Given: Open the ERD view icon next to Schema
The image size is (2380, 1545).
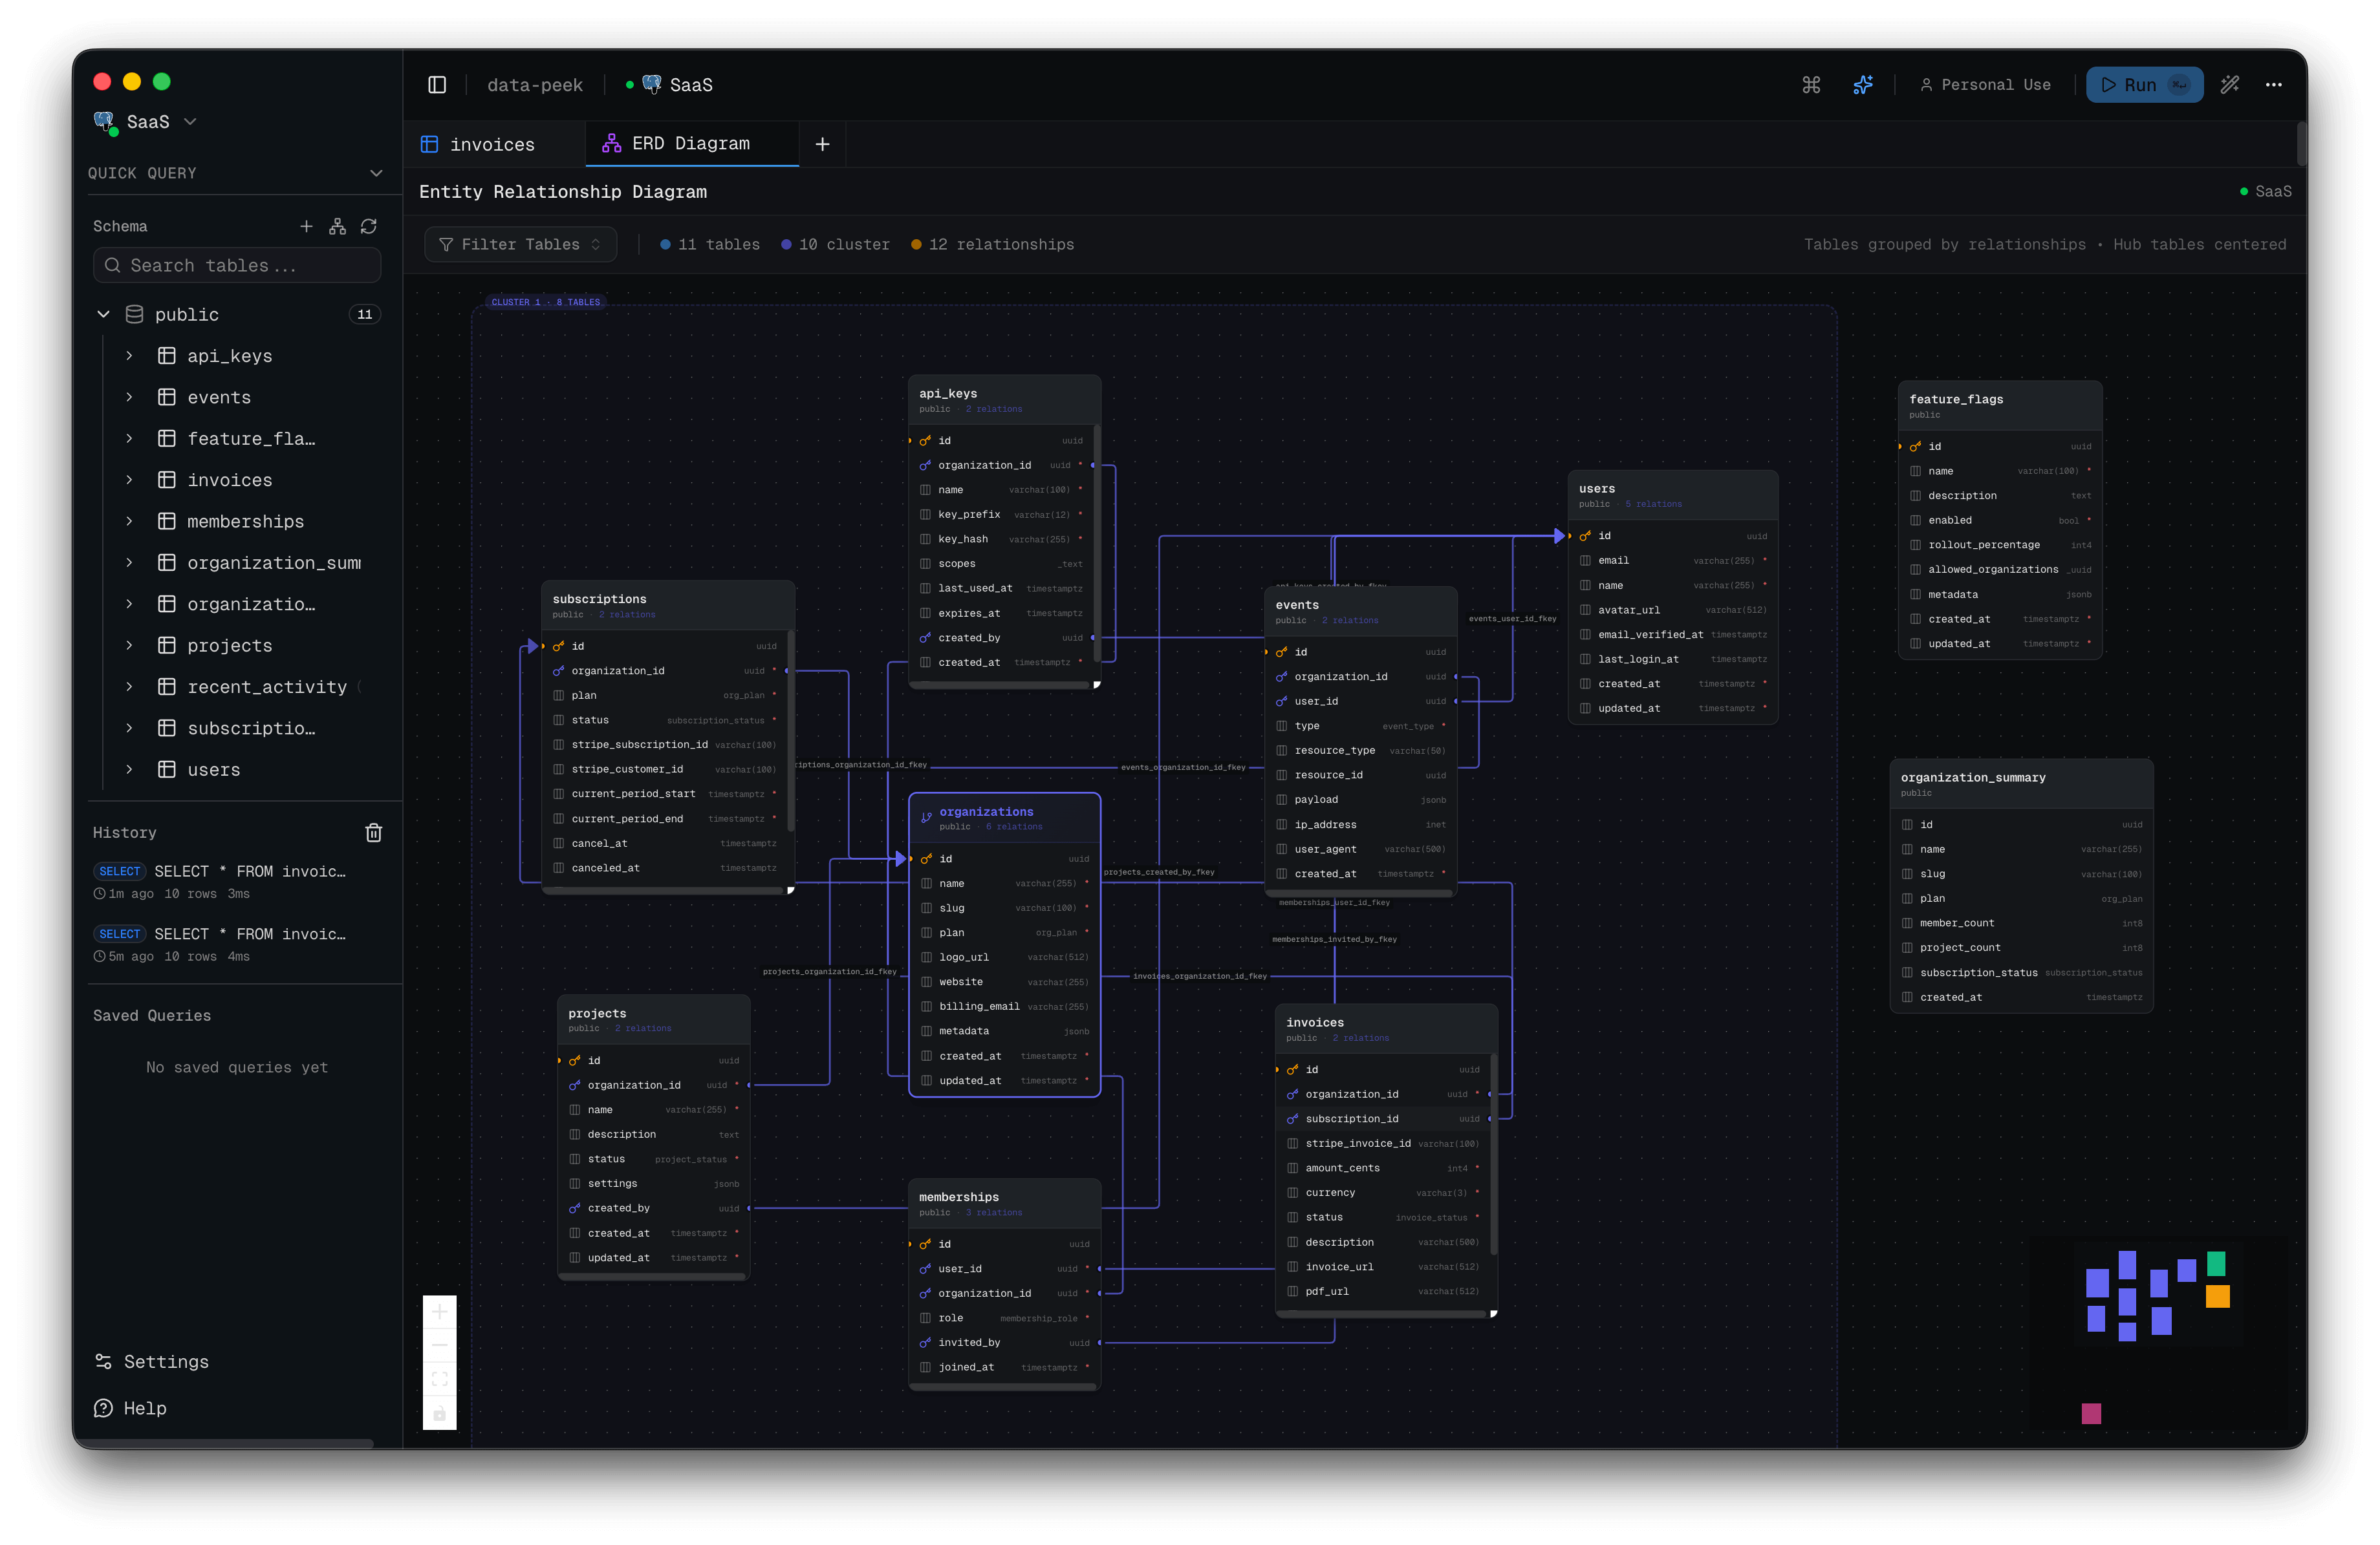Looking at the screenshot, I should pos(338,226).
